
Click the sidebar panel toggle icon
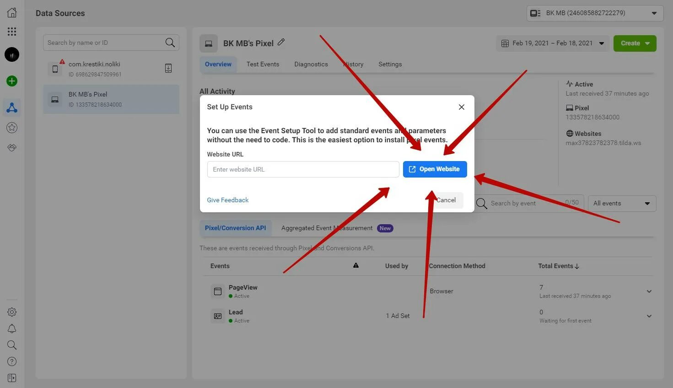pos(12,378)
